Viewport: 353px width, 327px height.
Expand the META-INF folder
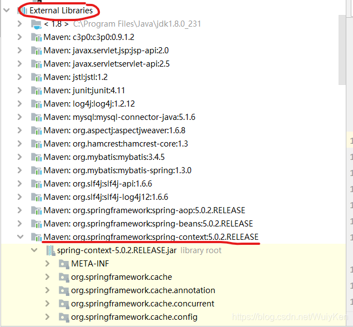point(47,264)
